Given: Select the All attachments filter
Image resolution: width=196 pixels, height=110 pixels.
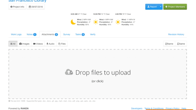Looking at the screenshot, I should pyautogui.click(x=13, y=44).
